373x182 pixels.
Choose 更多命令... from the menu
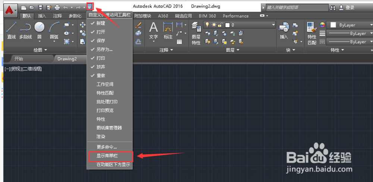pyautogui.click(x=110, y=147)
